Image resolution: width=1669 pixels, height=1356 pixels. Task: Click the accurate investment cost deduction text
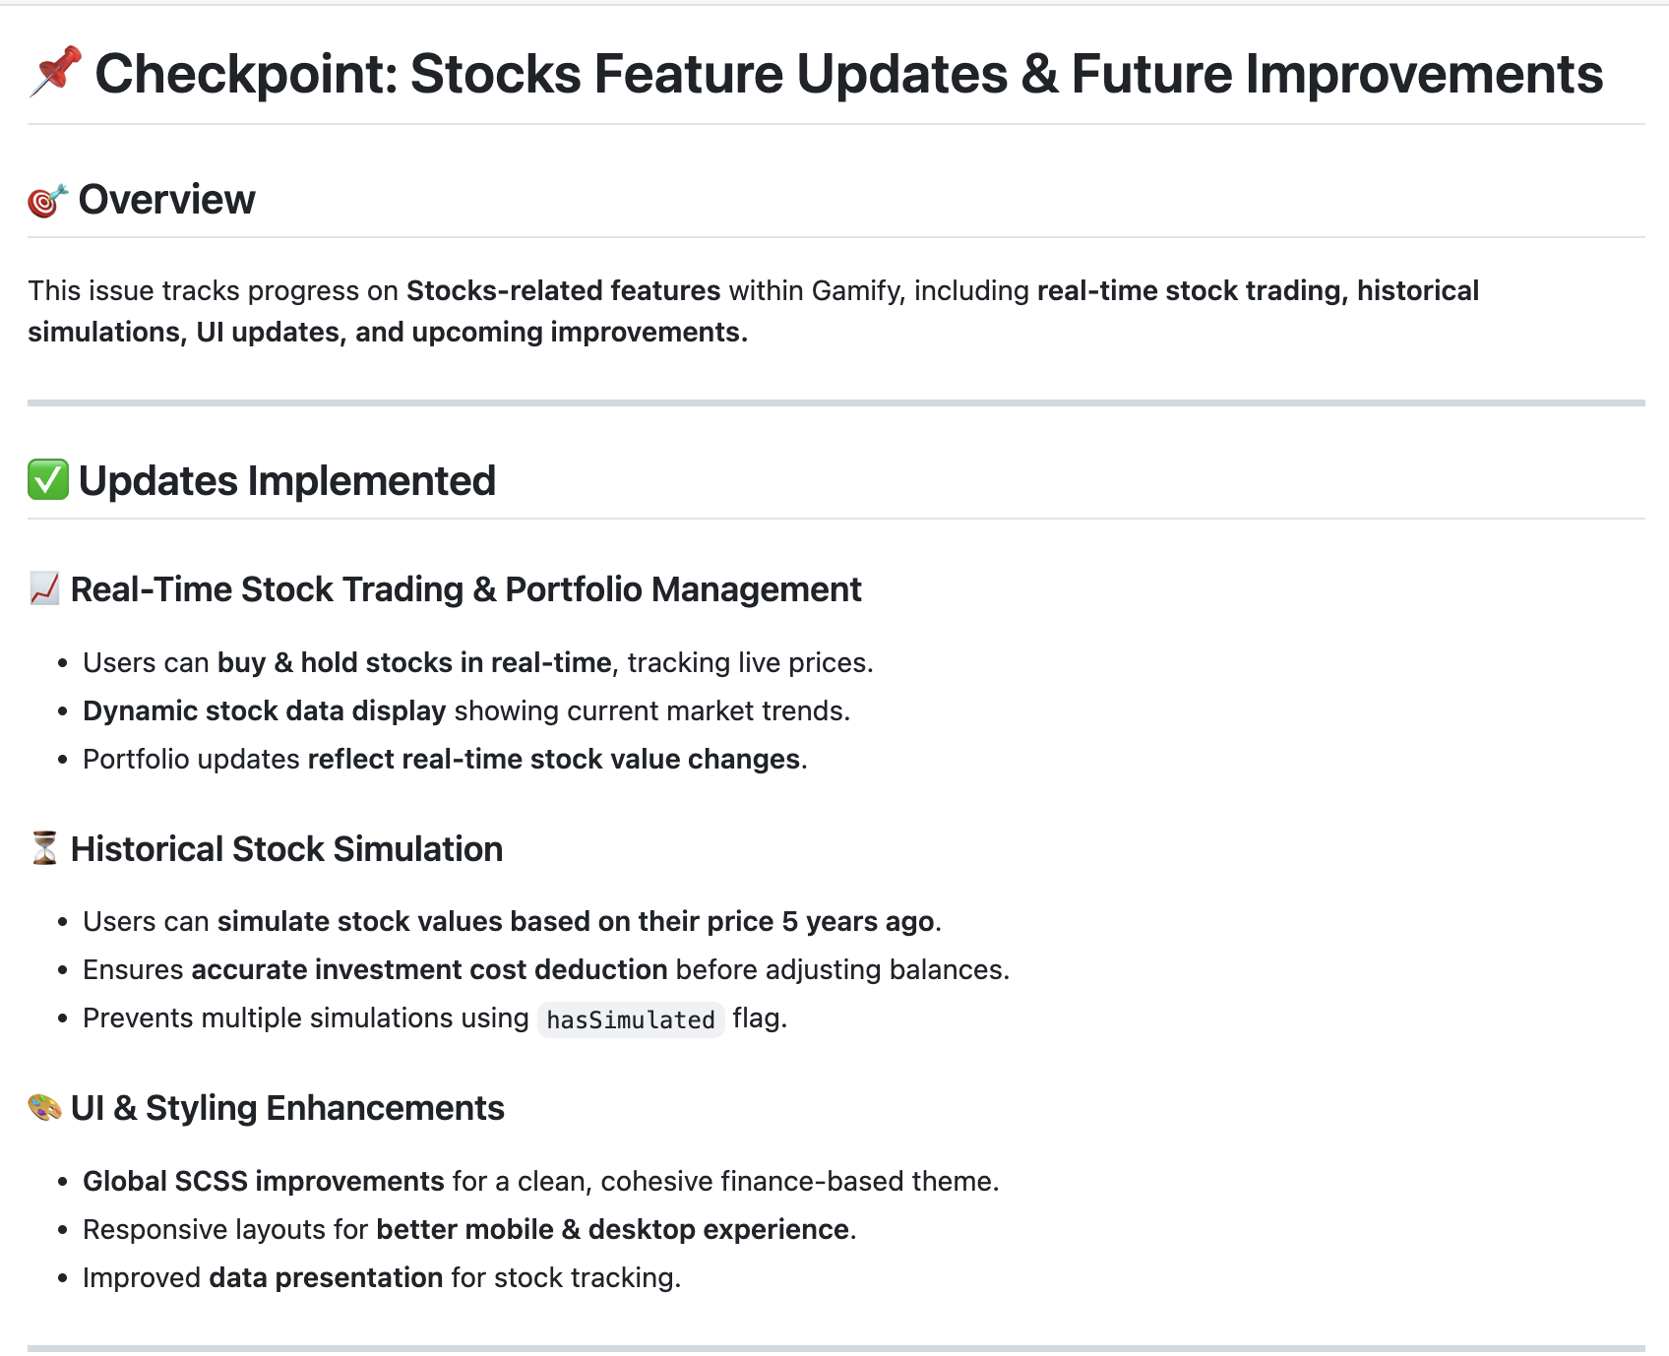[429, 970]
